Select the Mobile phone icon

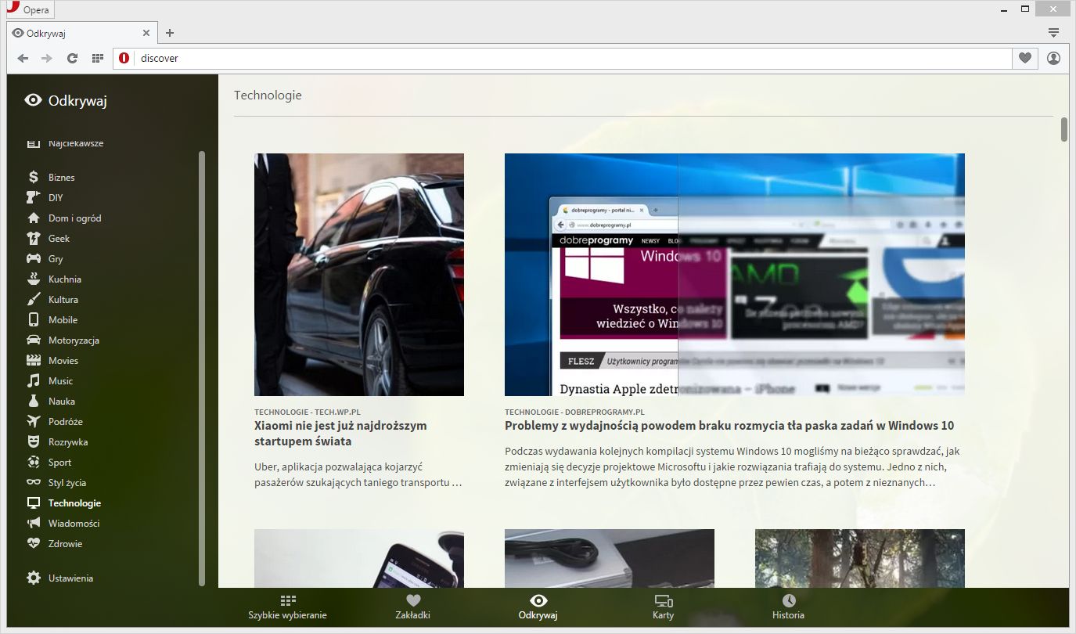click(33, 320)
